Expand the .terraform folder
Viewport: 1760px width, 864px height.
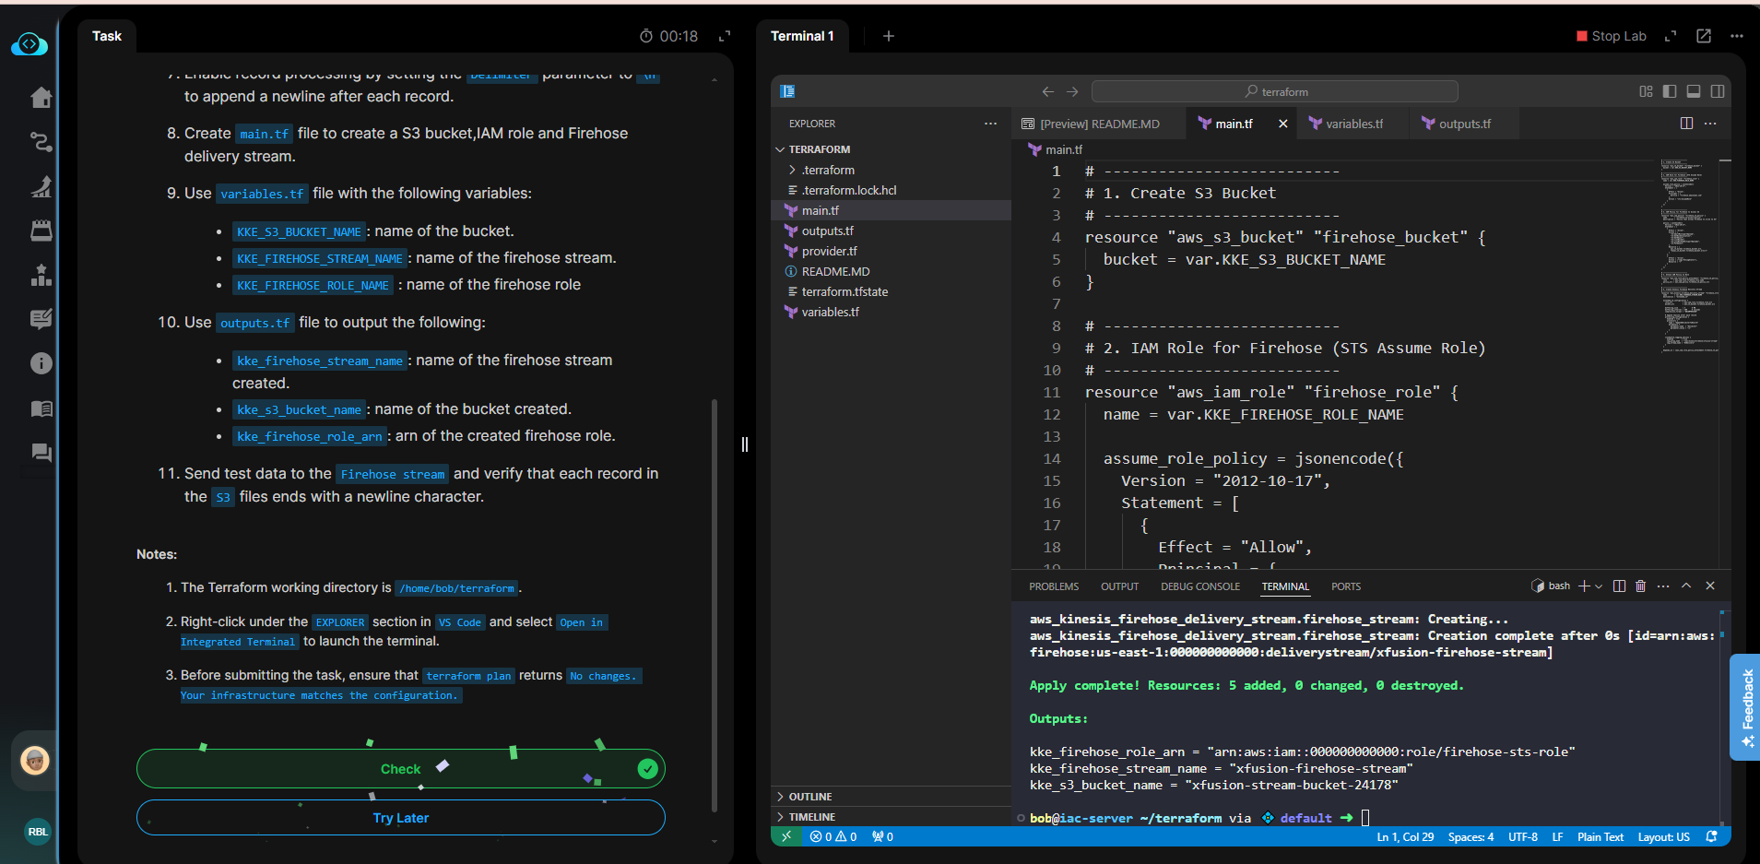point(827,171)
